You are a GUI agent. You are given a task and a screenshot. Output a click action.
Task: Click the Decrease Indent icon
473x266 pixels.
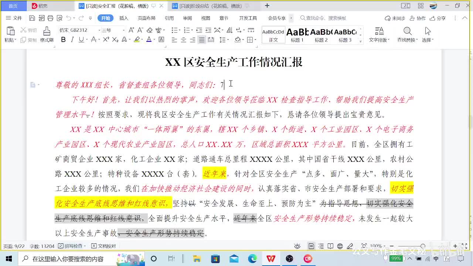[199, 30]
